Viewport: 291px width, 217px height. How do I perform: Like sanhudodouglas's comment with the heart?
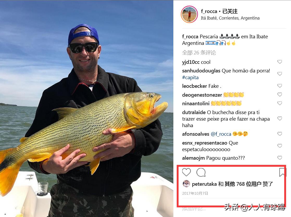coord(280,74)
